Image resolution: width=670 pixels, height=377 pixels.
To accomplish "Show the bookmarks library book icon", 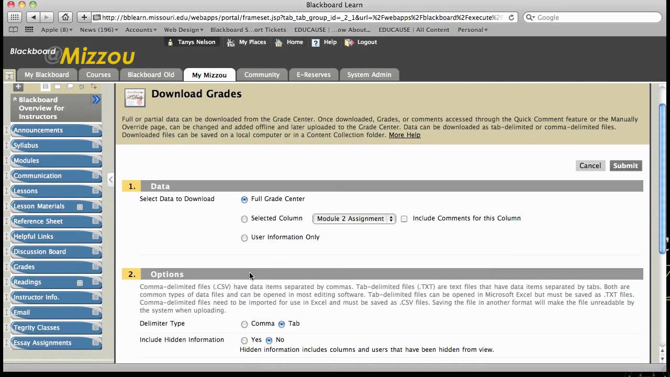I will click(14, 30).
